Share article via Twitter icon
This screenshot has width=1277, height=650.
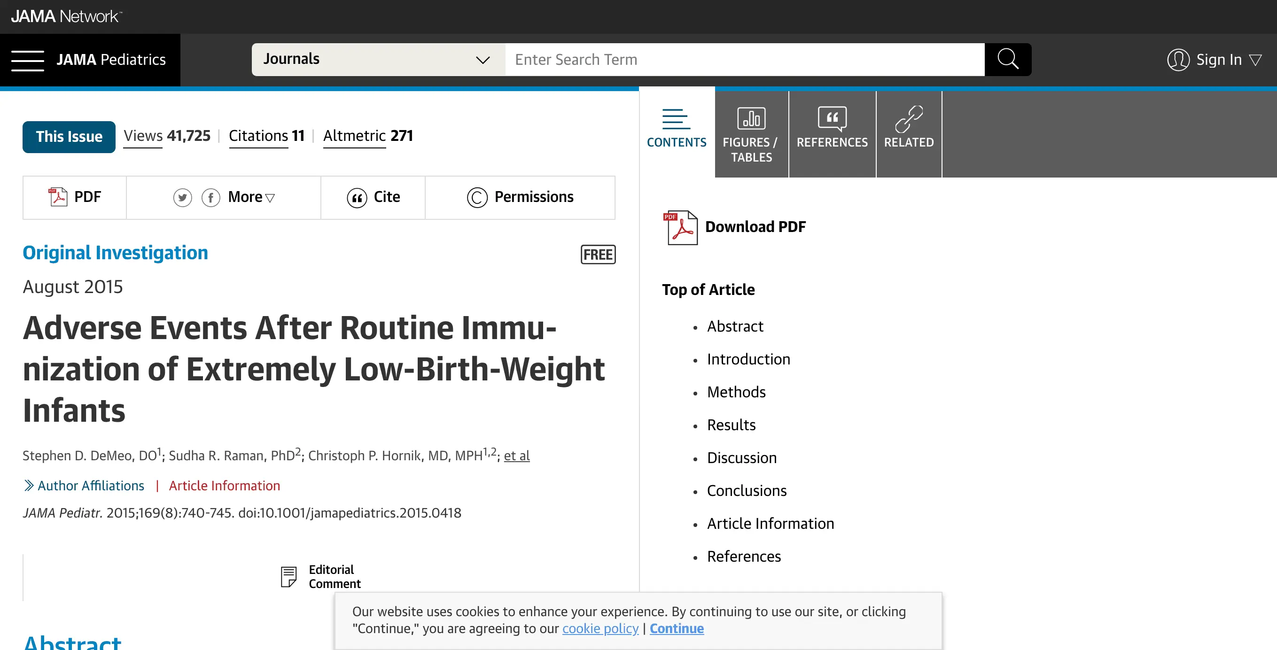point(182,198)
